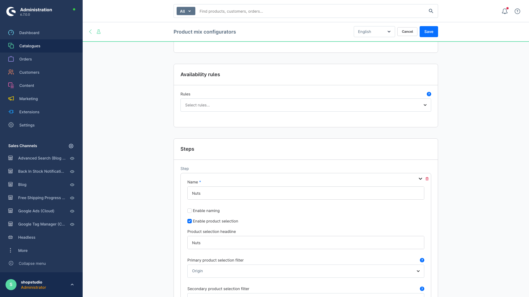Click the More three-dots icon
The width and height of the screenshot is (529, 297).
(10, 250)
